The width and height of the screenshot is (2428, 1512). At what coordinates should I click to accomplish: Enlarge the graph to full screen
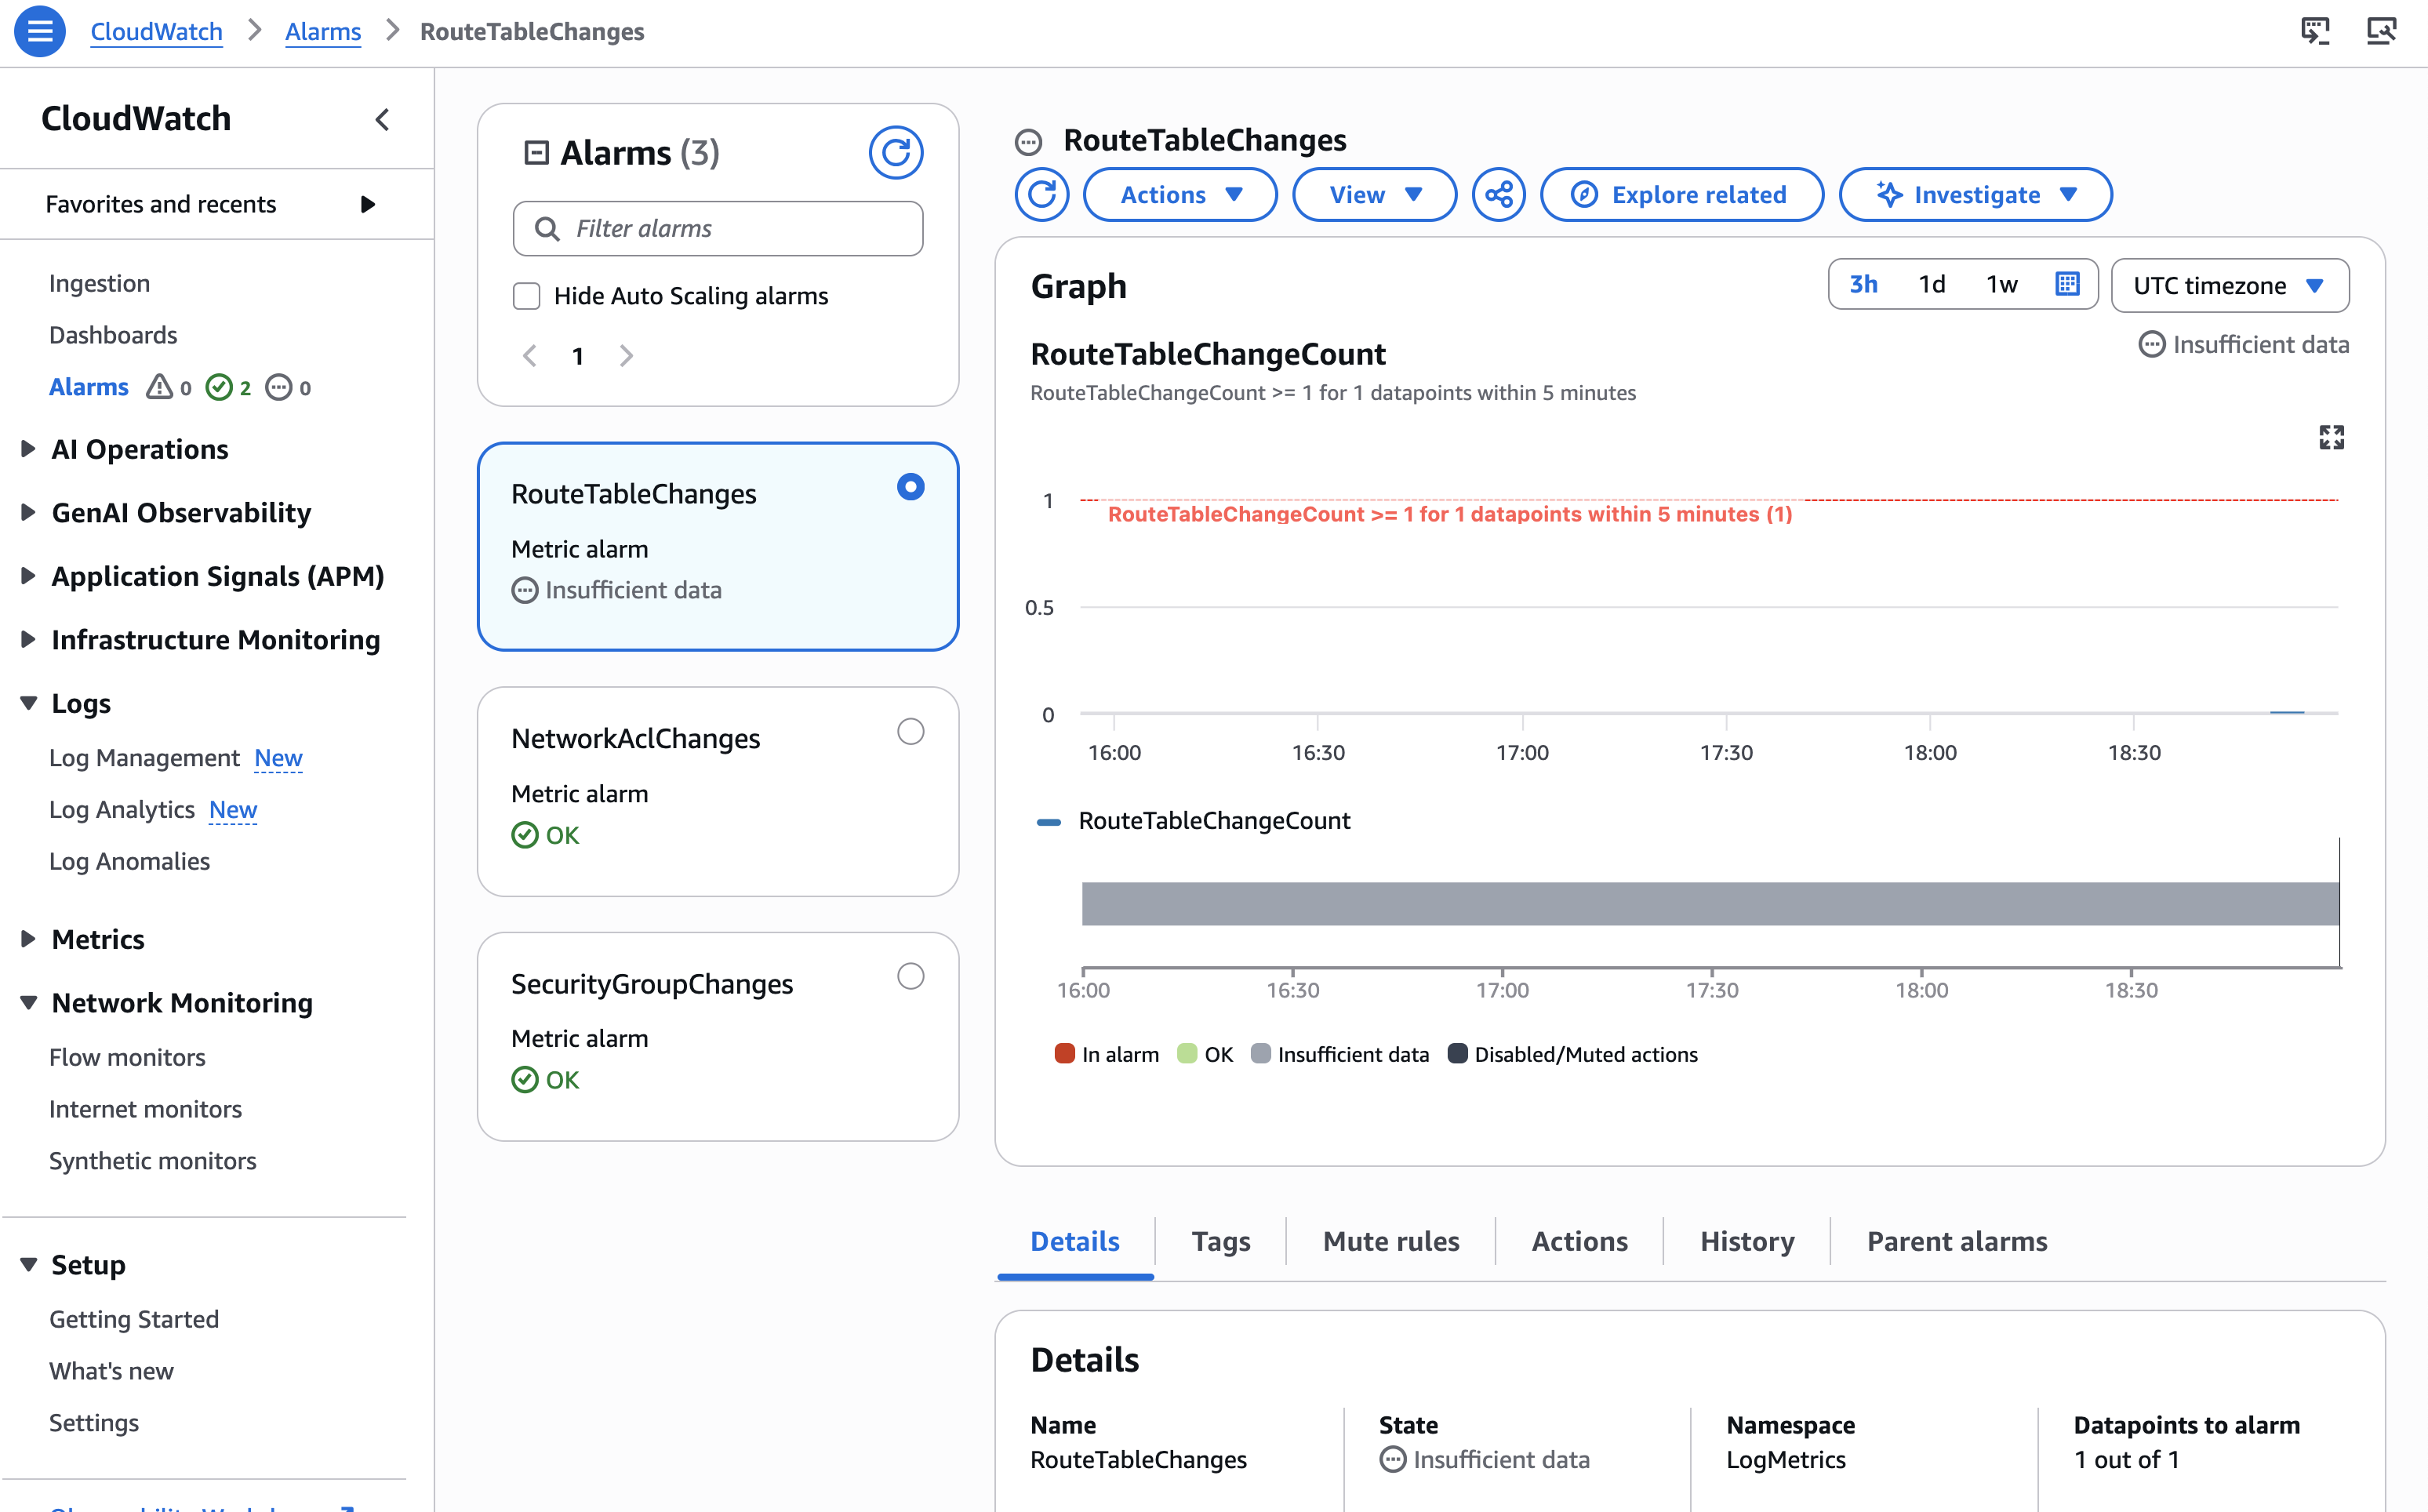point(2331,437)
